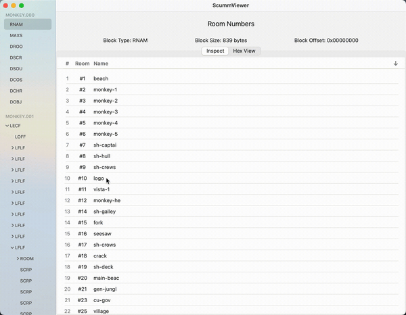Select the crack room row

click(x=231, y=256)
